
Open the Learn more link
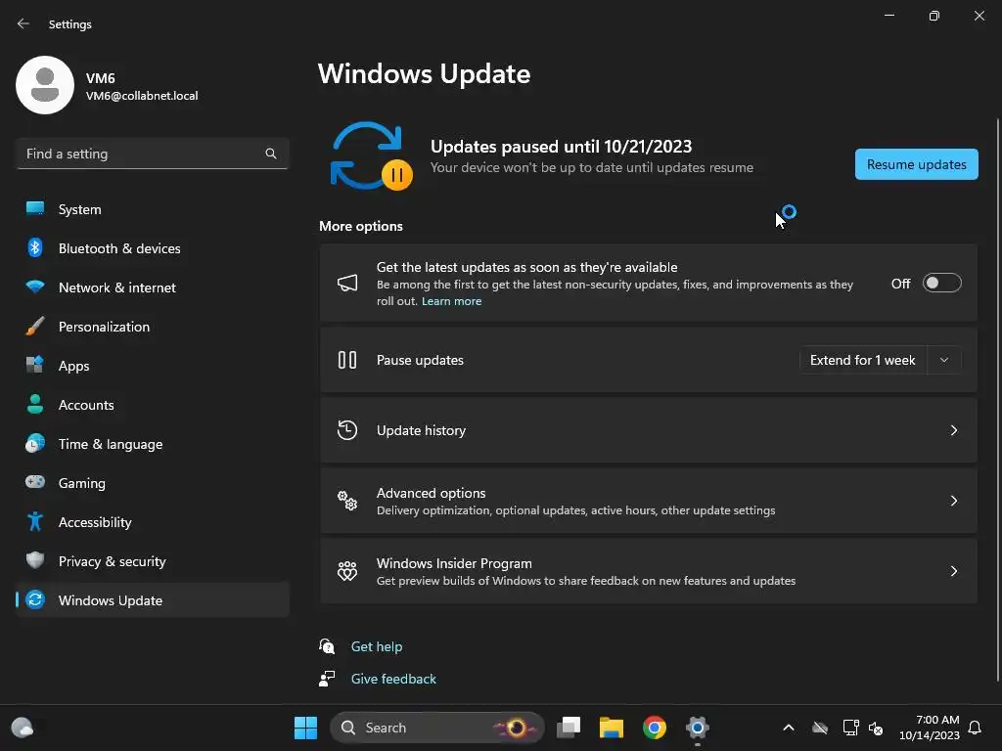pyautogui.click(x=451, y=301)
